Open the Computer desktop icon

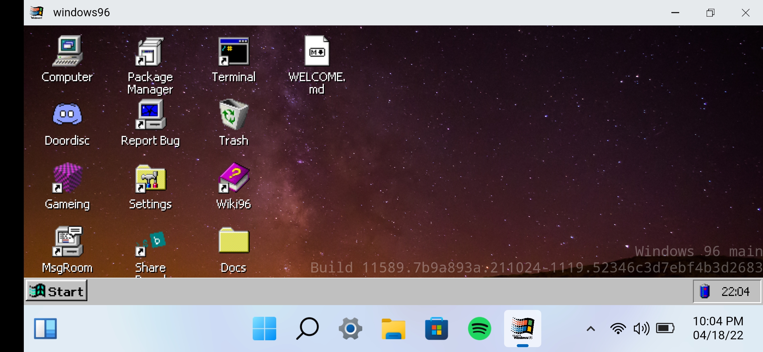[x=67, y=59]
